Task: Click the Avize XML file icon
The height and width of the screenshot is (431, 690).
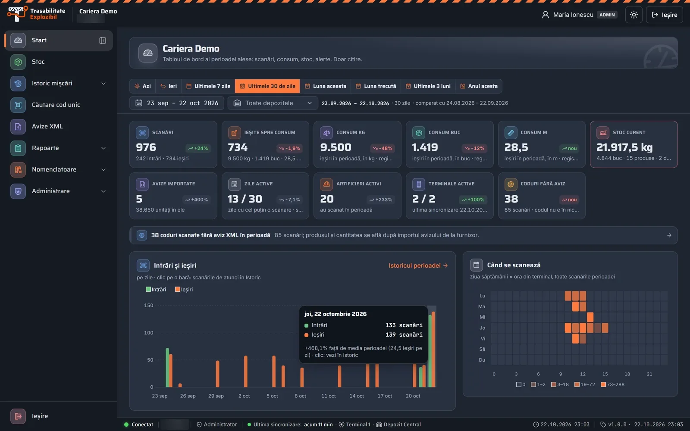Action: 18,126
